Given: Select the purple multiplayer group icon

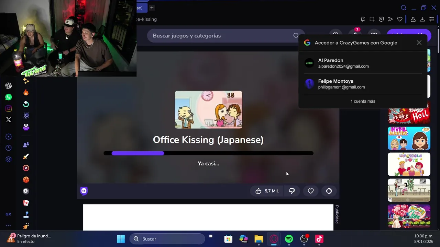Looking at the screenshot, I should tap(26, 127).
